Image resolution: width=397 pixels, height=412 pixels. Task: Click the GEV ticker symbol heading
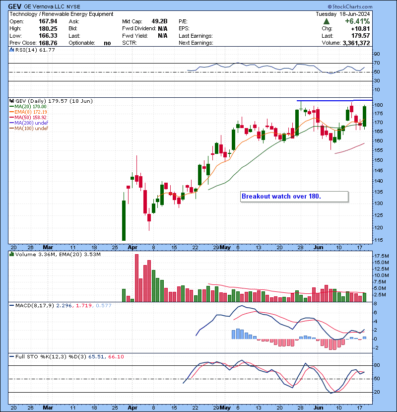pos(15,6)
